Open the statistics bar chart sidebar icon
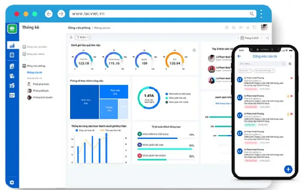Viewport: 304px width, 190px height. click(x=12, y=45)
